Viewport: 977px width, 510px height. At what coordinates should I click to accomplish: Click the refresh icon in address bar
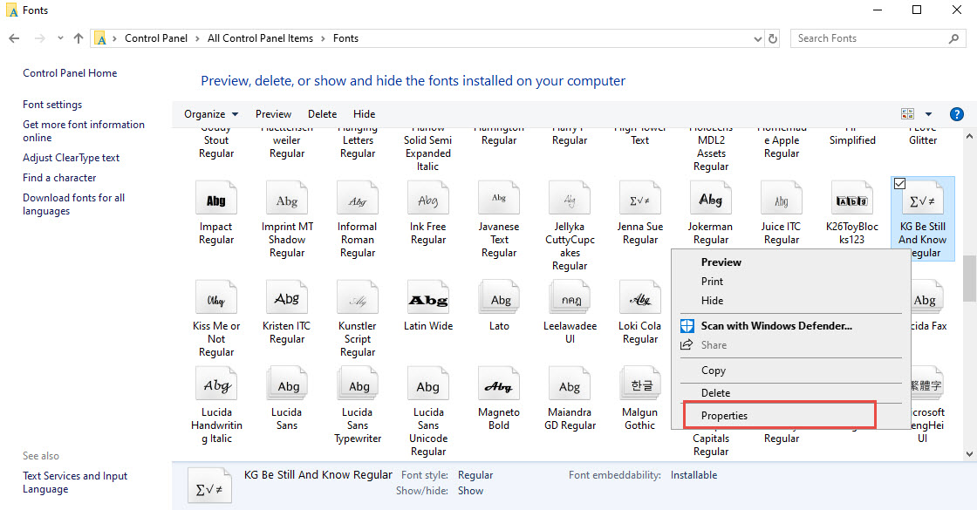(773, 38)
